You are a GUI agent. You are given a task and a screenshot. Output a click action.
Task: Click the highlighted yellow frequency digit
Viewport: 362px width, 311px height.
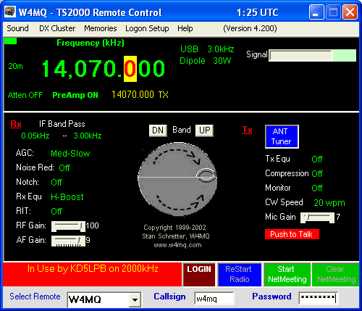click(x=130, y=69)
